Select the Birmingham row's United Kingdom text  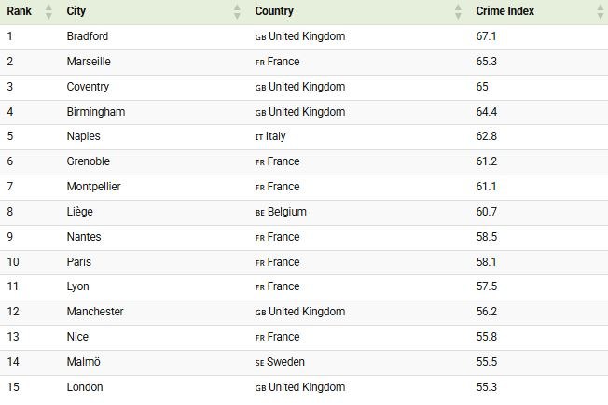pyautogui.click(x=307, y=112)
